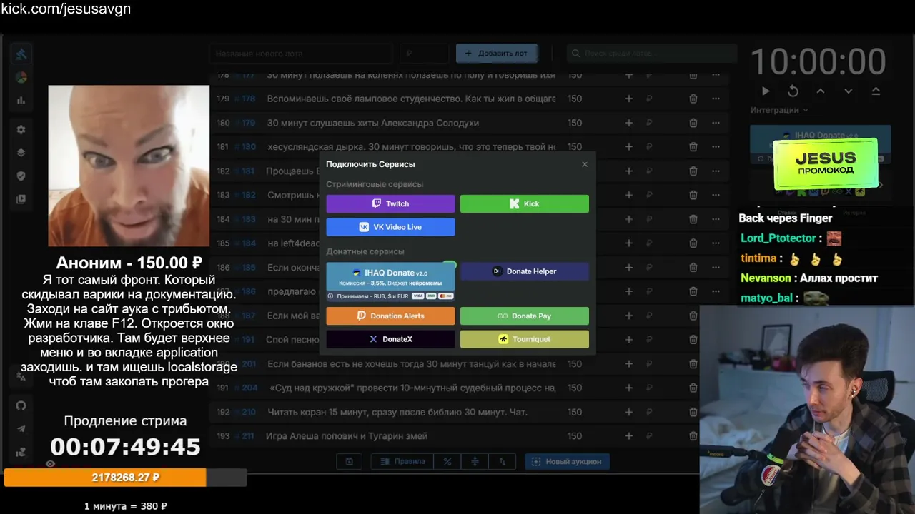Decrease timer with the down chevron
Screen dimensions: 915x514
click(x=849, y=91)
